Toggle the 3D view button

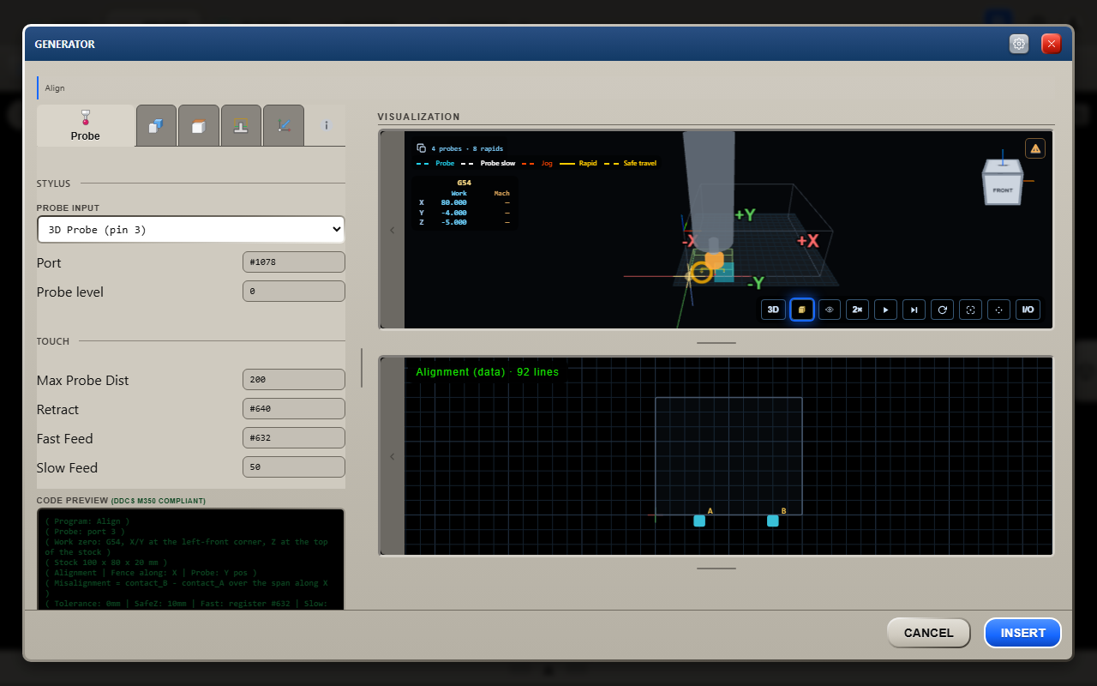coord(773,310)
